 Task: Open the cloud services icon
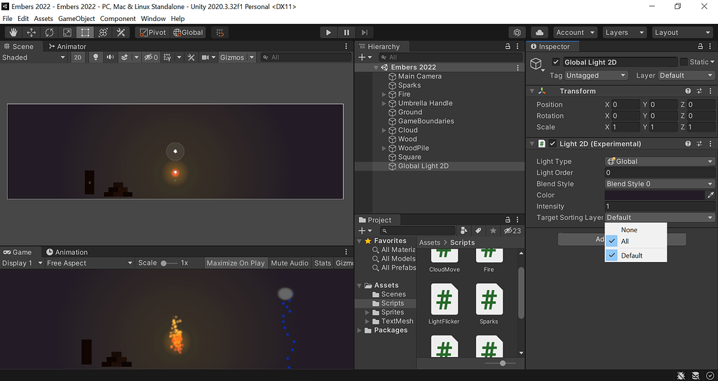tap(539, 32)
